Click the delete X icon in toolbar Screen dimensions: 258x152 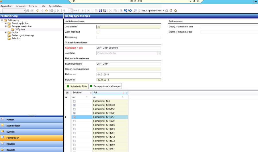[x=110, y=11]
